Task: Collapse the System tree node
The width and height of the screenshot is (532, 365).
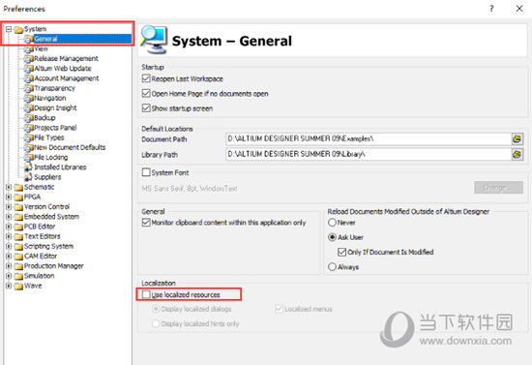Action: [9, 29]
